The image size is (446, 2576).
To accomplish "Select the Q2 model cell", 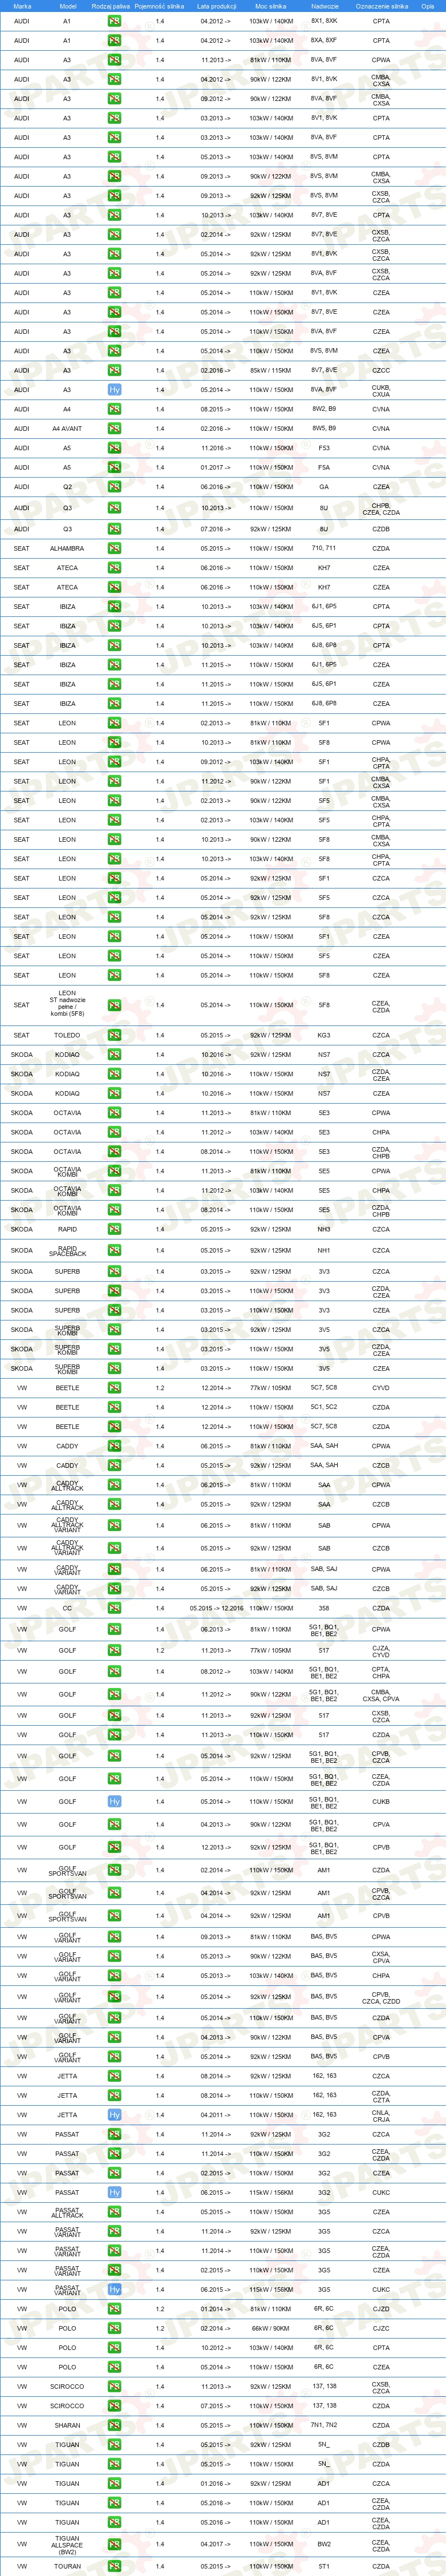I will (x=67, y=487).
